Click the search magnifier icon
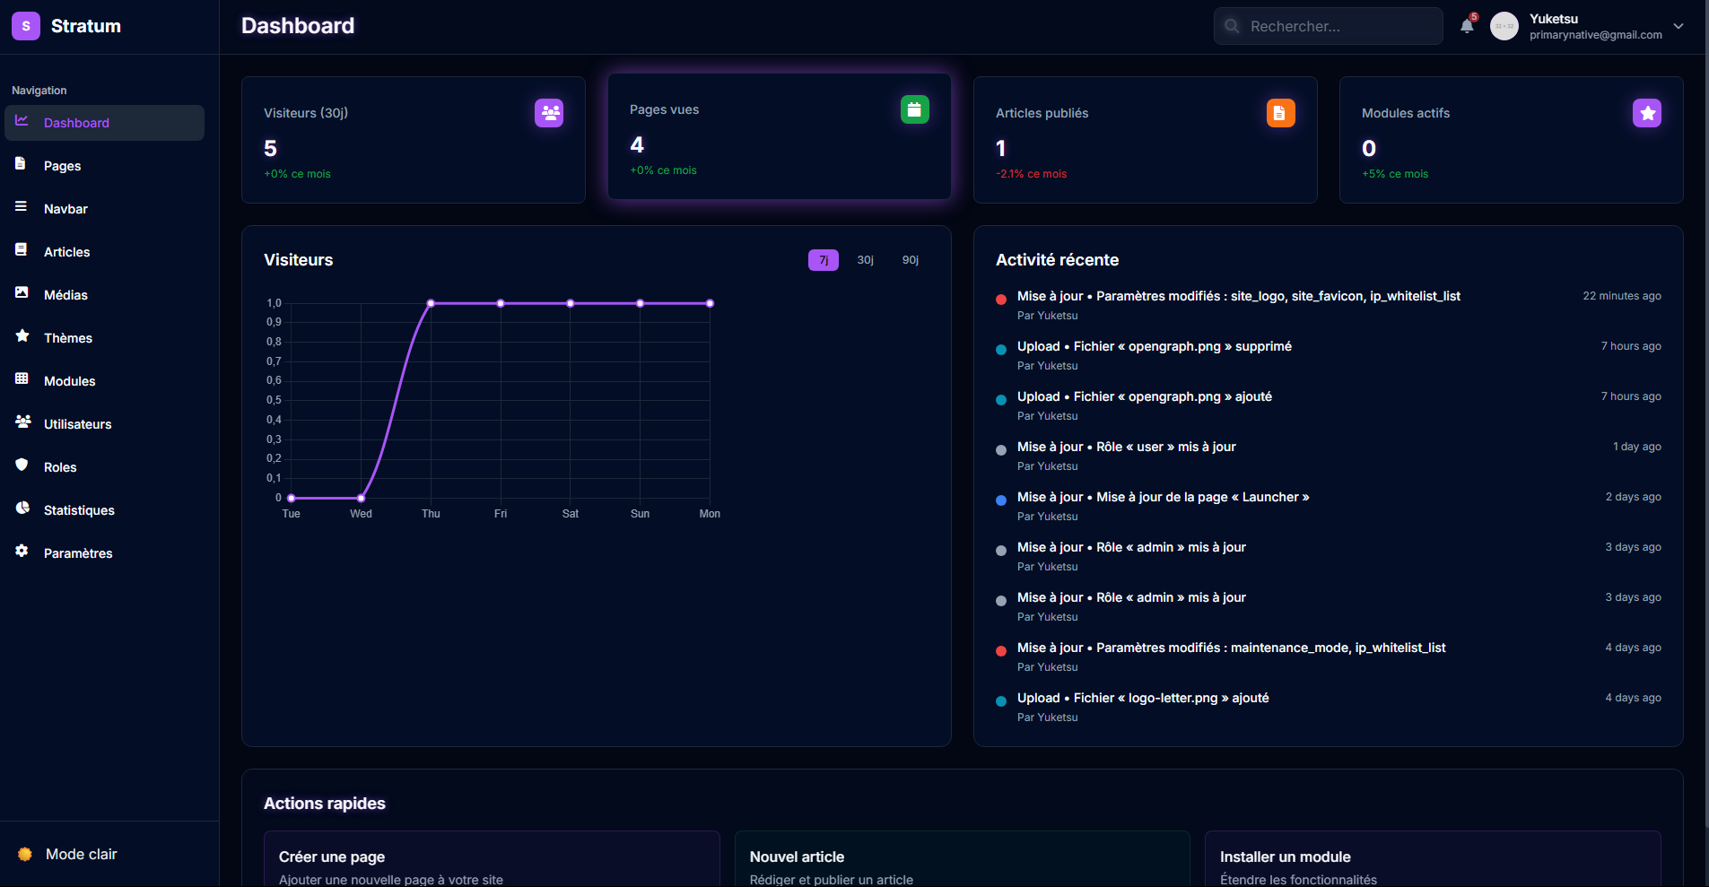This screenshot has width=1709, height=887. pyautogui.click(x=1233, y=26)
